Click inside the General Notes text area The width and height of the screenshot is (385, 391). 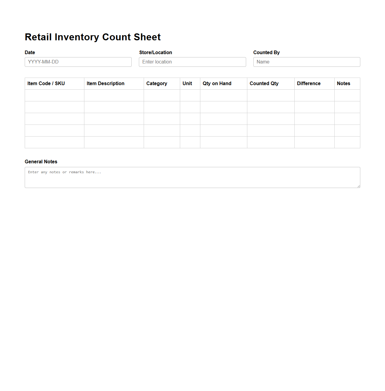coord(192,177)
